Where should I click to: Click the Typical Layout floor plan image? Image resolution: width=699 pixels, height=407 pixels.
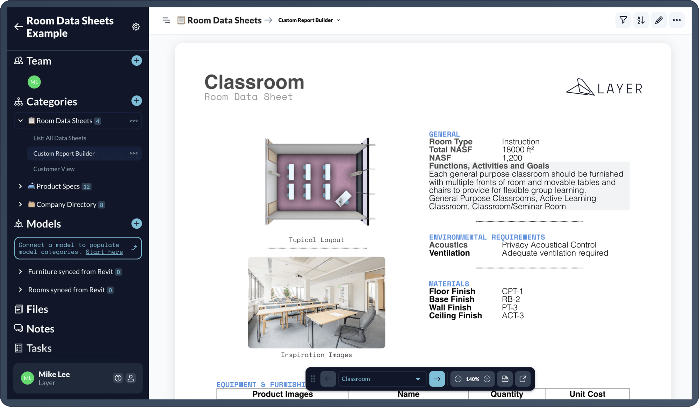(319, 181)
